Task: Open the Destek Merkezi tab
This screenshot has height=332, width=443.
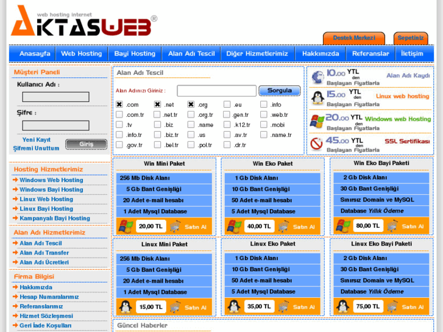Action: [x=354, y=38]
